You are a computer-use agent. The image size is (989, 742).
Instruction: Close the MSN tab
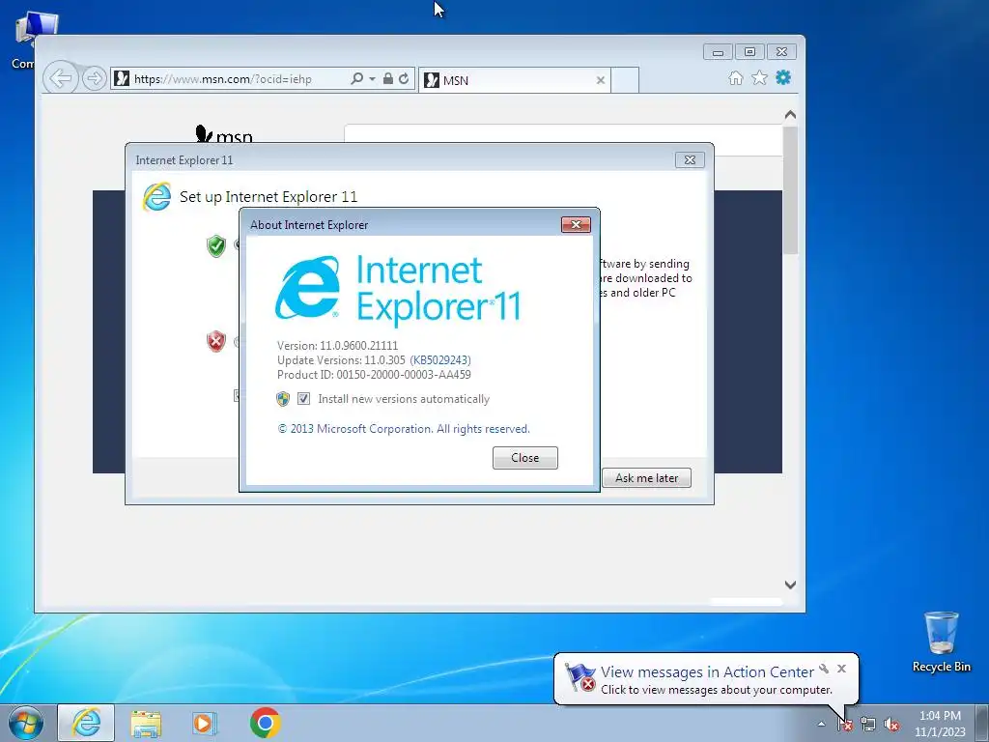tap(601, 80)
